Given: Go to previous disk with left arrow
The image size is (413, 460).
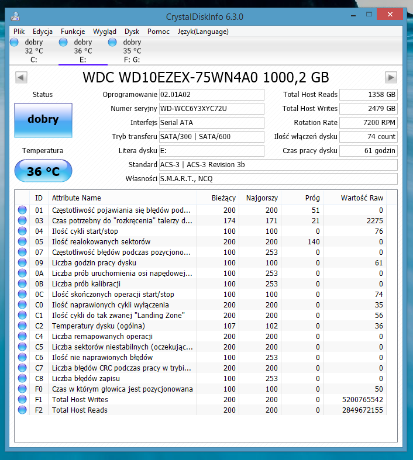Looking at the screenshot, I should [x=21, y=78].
